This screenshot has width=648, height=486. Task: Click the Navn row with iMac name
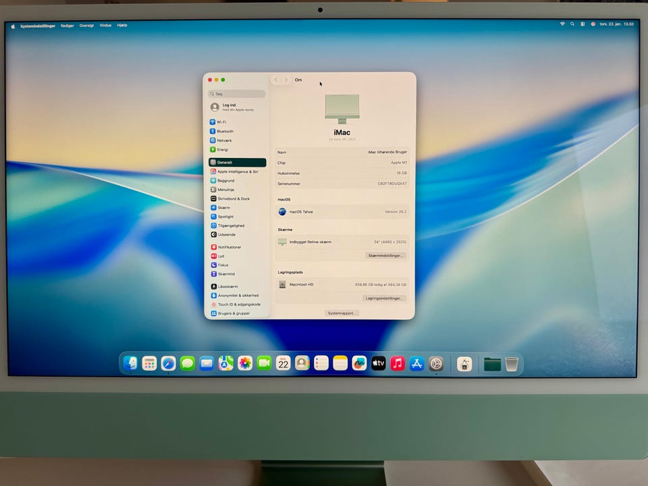click(342, 152)
